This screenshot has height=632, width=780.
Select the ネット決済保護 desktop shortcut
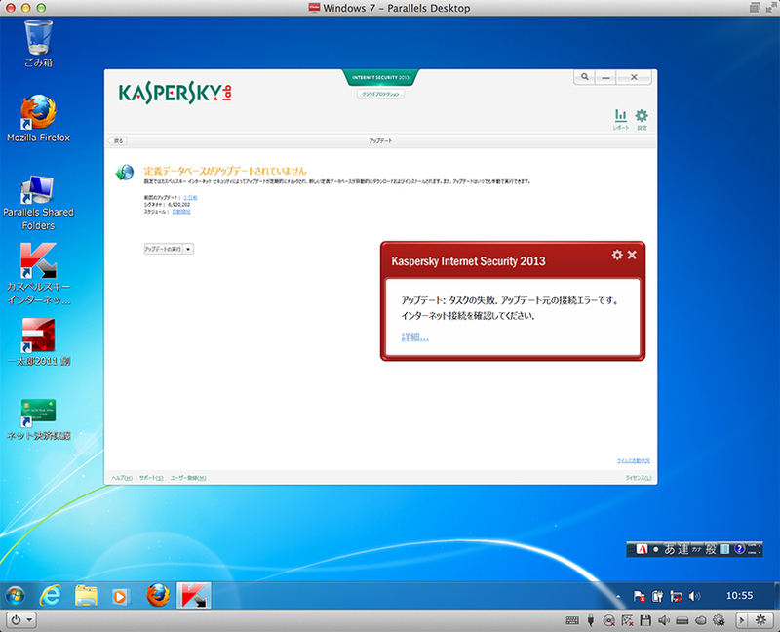tap(38, 419)
